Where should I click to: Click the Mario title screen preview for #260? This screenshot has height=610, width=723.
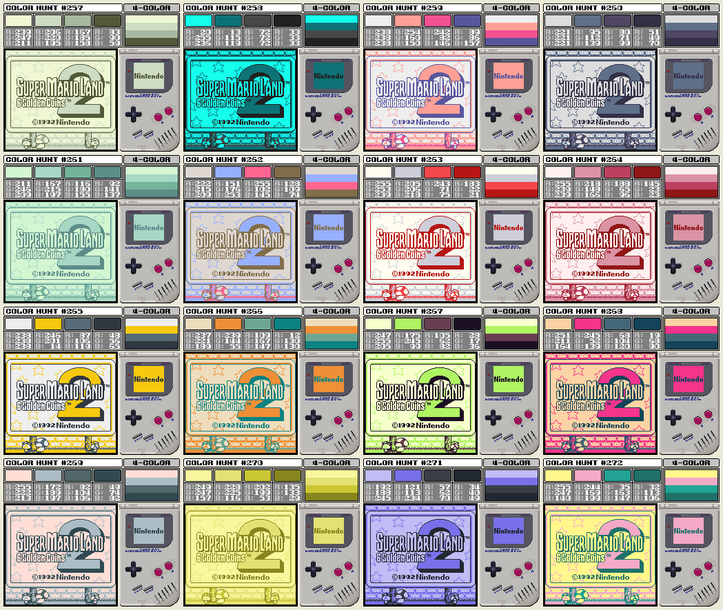coord(600,100)
